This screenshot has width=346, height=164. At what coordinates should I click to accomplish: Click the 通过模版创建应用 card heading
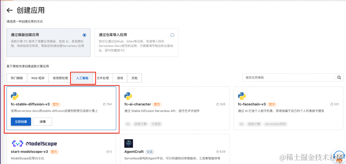[x=25, y=35]
